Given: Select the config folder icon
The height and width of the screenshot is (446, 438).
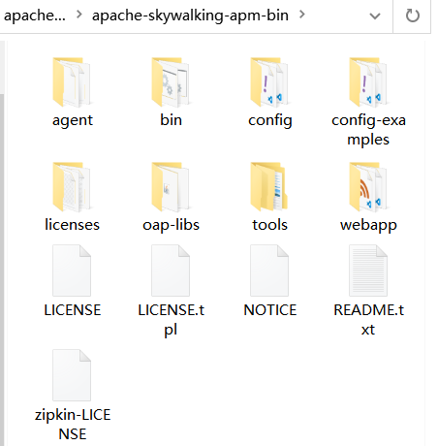Looking at the screenshot, I should [x=269, y=82].
